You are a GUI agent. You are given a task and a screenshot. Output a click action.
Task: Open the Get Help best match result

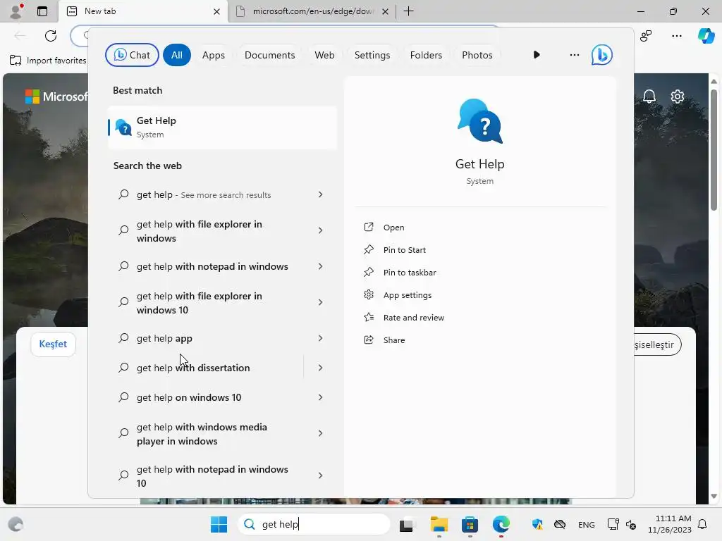coord(222,128)
